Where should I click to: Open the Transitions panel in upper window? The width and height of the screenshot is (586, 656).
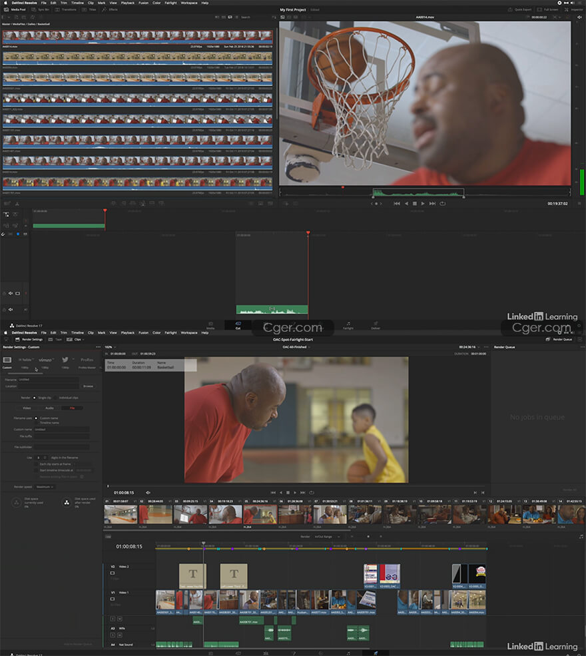tap(66, 9)
